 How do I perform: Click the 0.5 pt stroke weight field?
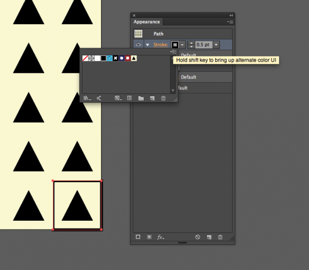click(203, 45)
